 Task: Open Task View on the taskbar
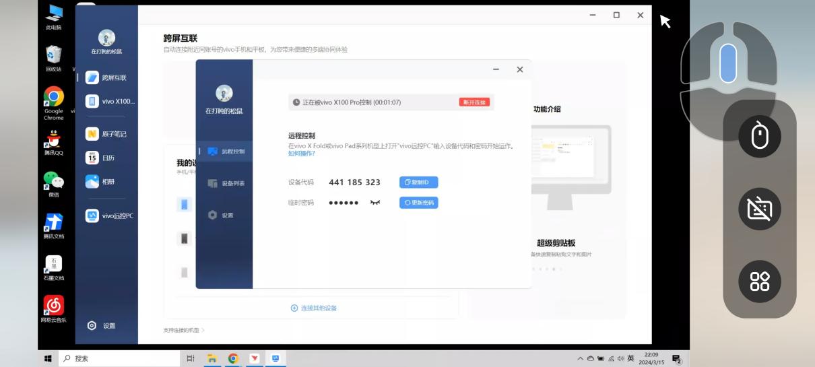pos(191,359)
